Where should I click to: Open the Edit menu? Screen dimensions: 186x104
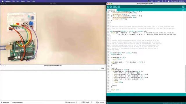coord(18,1)
